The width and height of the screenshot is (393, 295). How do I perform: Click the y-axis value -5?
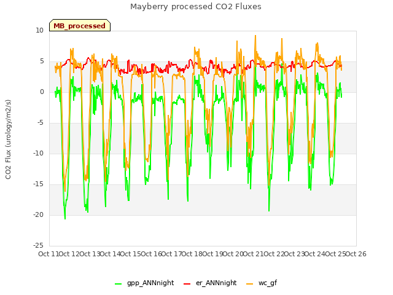[x=41, y=123]
